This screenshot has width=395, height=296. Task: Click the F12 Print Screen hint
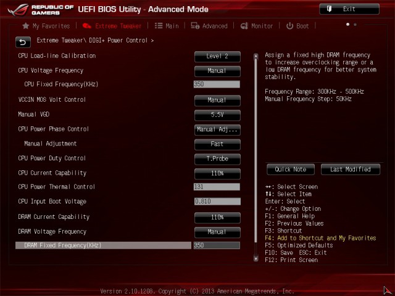(291, 260)
